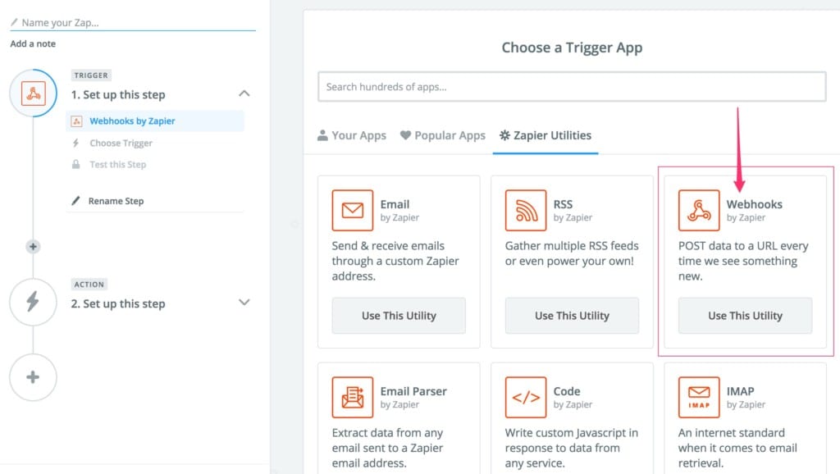Use the RSS utility button
Viewport: 840px width, 474px height.
pos(572,316)
